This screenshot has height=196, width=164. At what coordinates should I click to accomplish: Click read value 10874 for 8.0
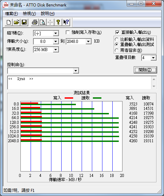[x=148, y=104]
